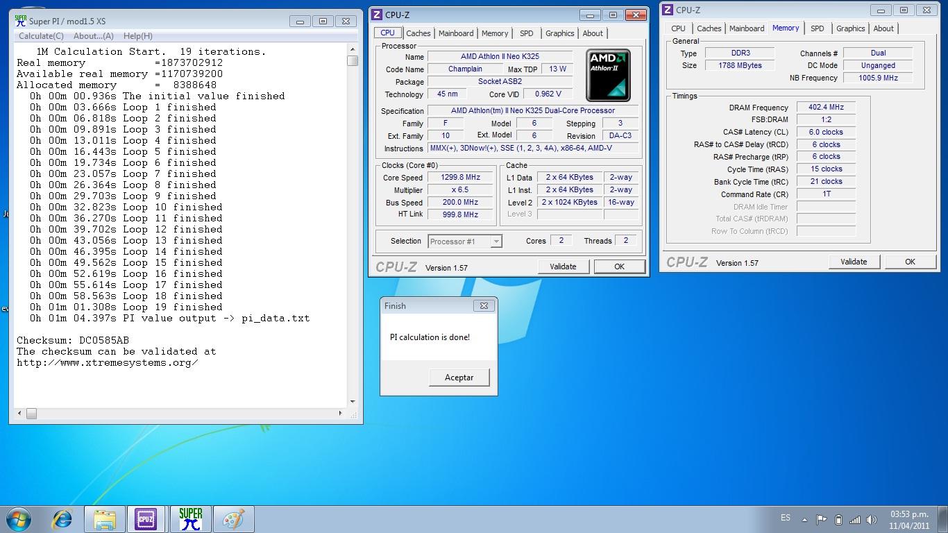This screenshot has height=533, width=948.
Task: Click the xtremesystems.org URL text
Action: click(x=108, y=362)
